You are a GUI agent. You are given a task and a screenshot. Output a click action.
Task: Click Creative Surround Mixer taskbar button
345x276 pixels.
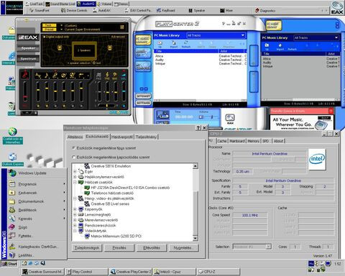[x=42, y=272]
